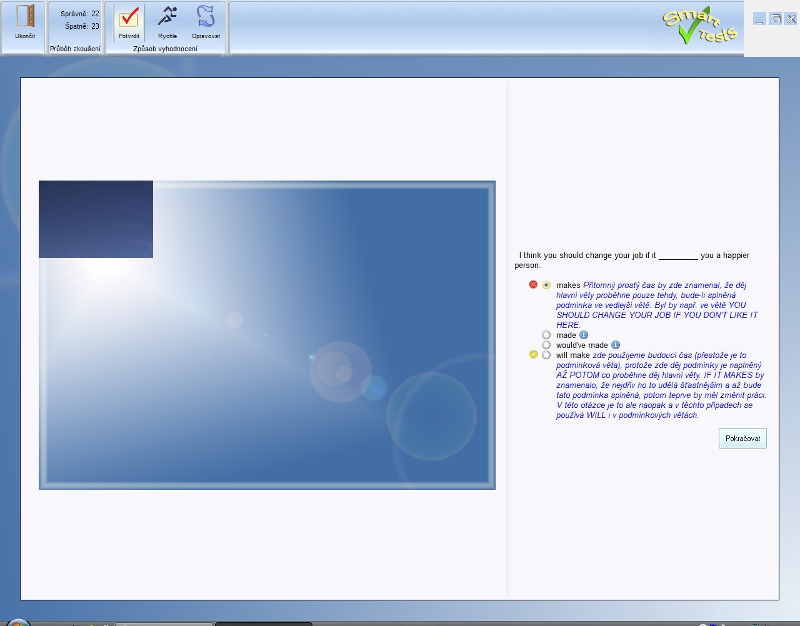
Task: Select the "makes" radio button
Action: pyautogui.click(x=546, y=285)
